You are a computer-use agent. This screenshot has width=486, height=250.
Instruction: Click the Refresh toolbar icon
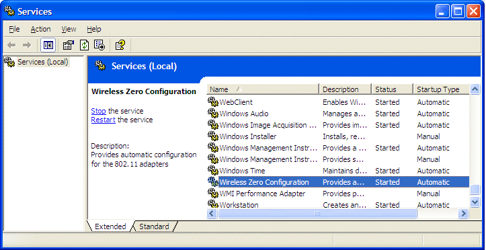coord(84,45)
